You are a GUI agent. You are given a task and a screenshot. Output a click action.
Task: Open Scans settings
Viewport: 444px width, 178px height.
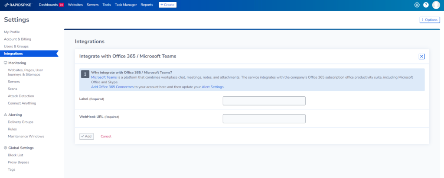[13, 89]
